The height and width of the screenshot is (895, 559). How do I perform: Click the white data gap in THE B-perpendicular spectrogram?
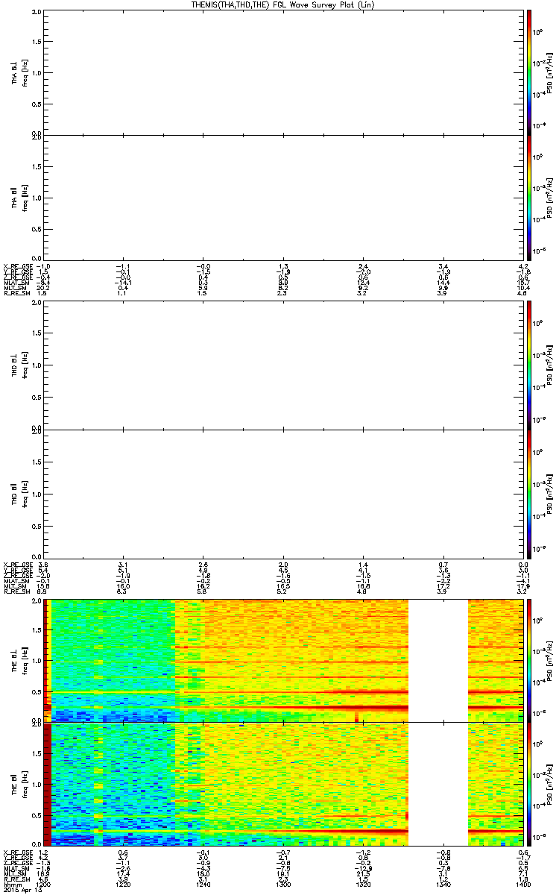pyautogui.click(x=438, y=660)
